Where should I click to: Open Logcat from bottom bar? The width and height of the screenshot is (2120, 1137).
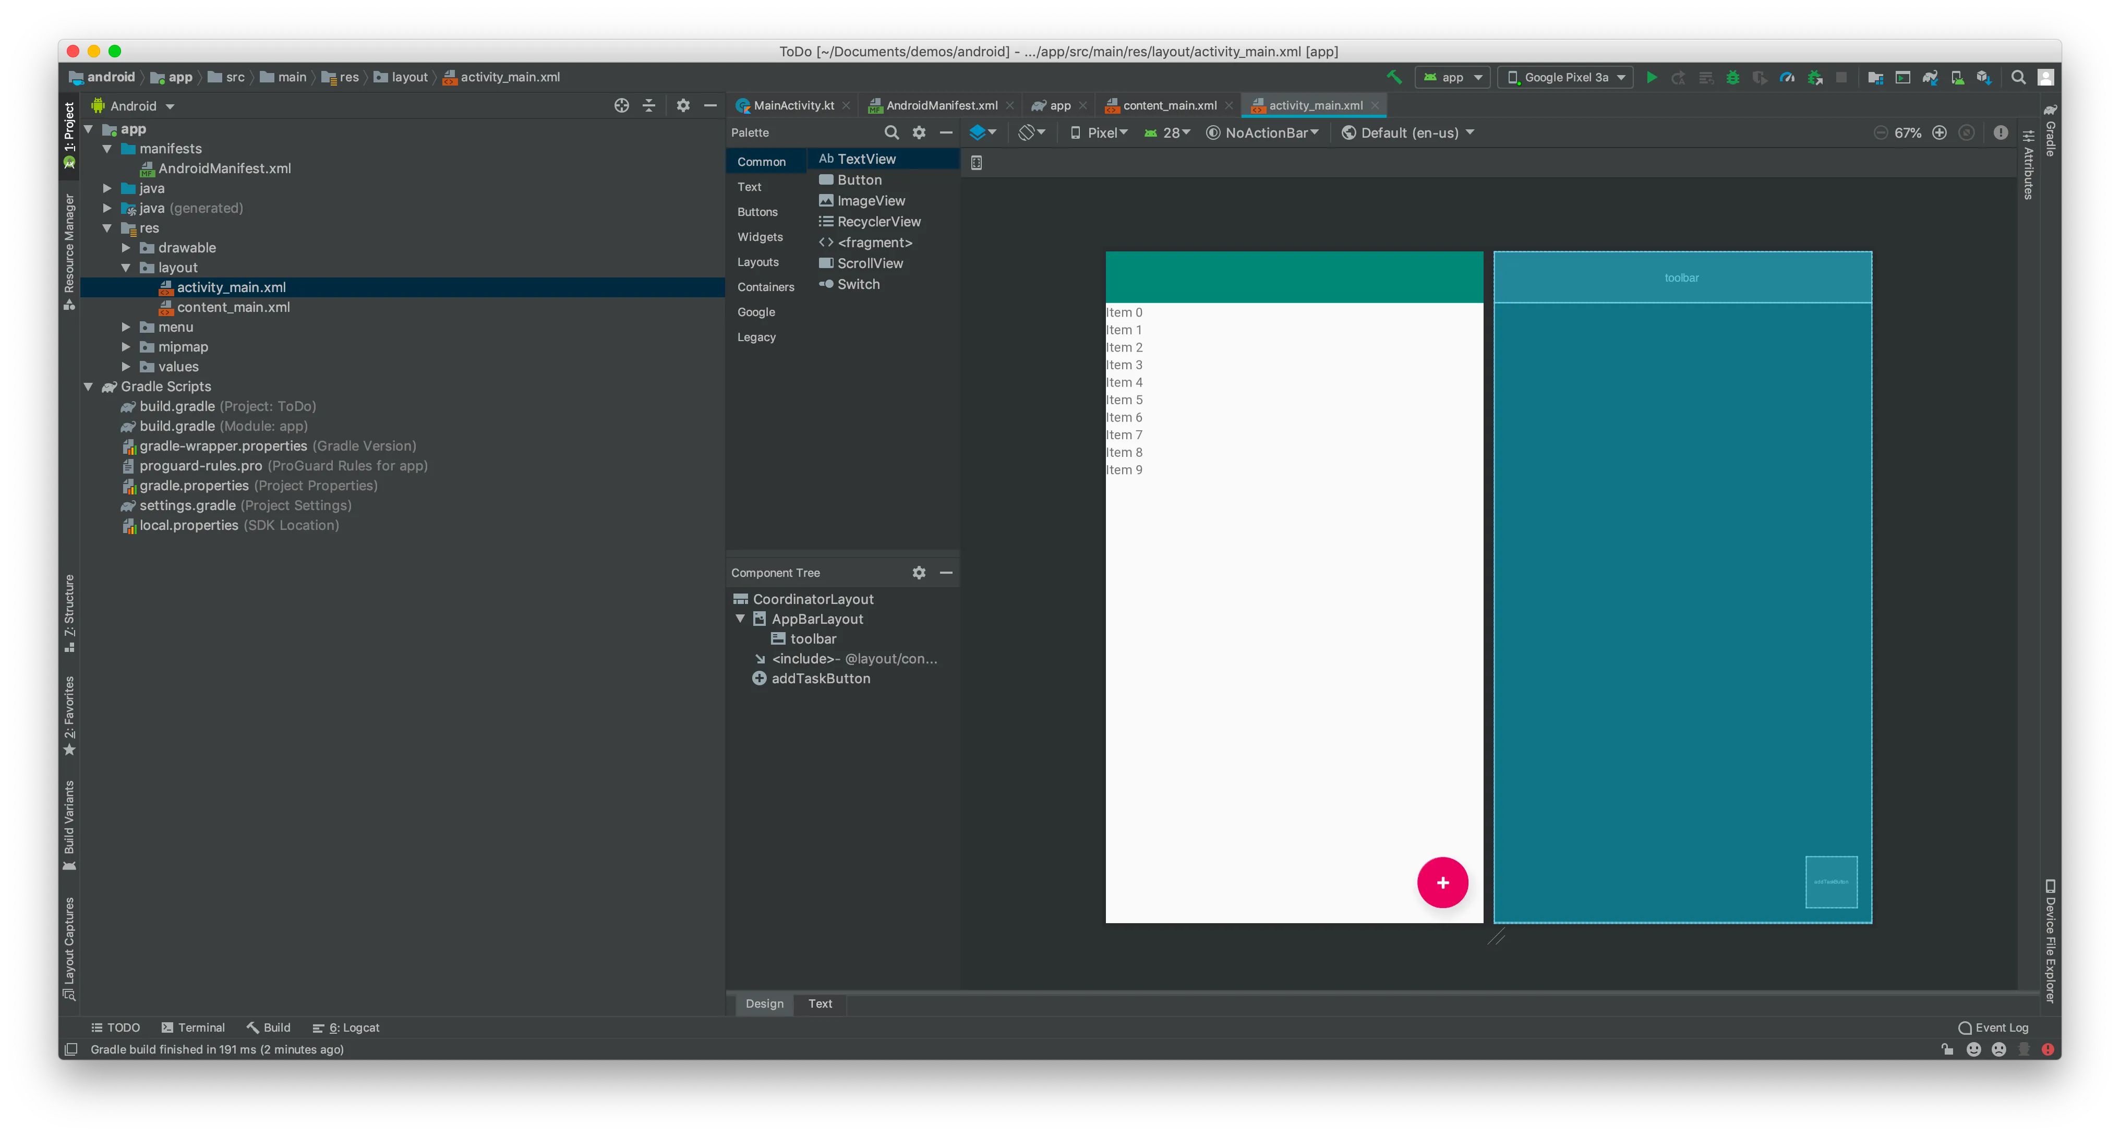tap(346, 1027)
